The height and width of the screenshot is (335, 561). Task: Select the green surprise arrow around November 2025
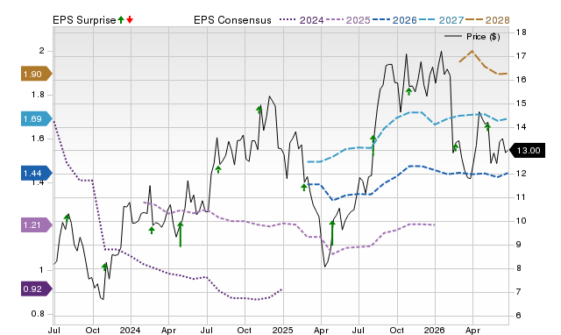tap(409, 91)
